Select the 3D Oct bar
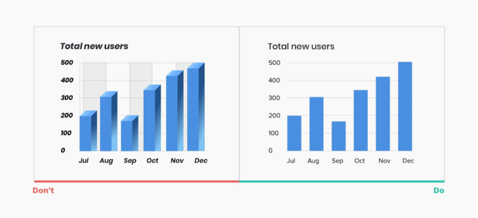478x218 pixels. click(152, 118)
